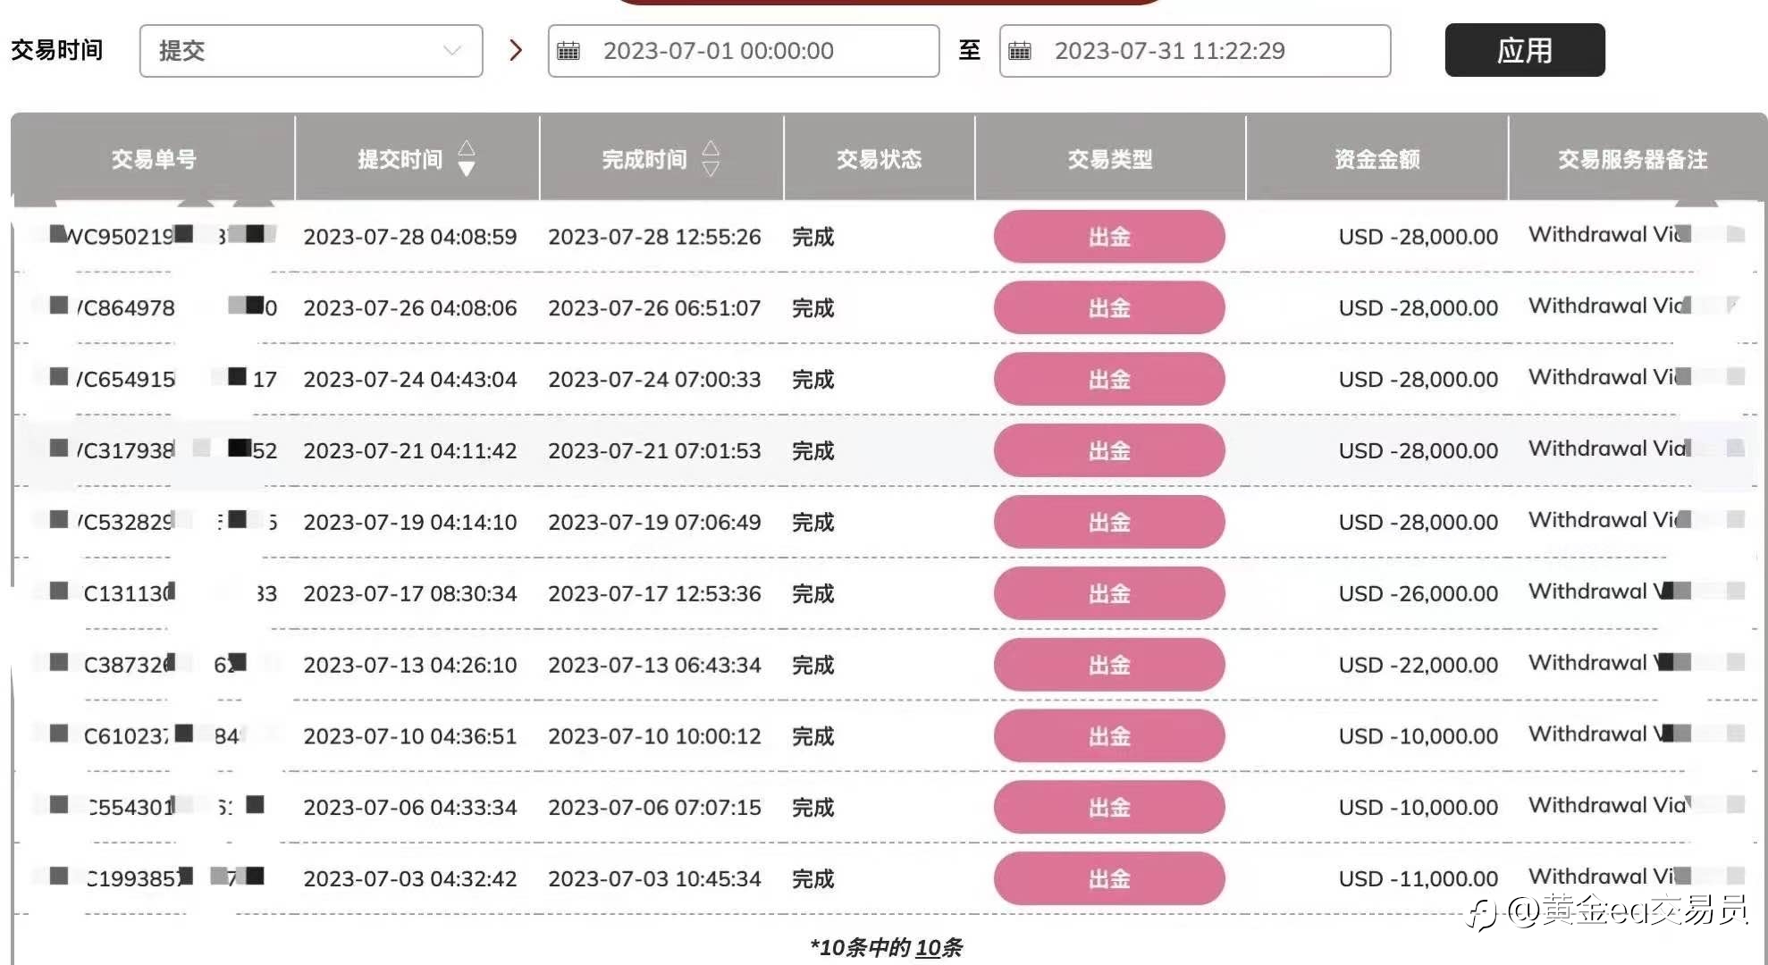Viewport: 1768px width, 965px height.
Task: Click the 交易单号 column header
Action: coord(154,159)
